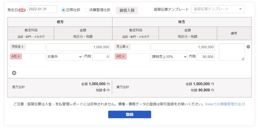Image resolution: width=260 pixels, height=130 pixels.
Task: Click the external link icon beside freeeでの債権管理方法
Action: pos(243,104)
